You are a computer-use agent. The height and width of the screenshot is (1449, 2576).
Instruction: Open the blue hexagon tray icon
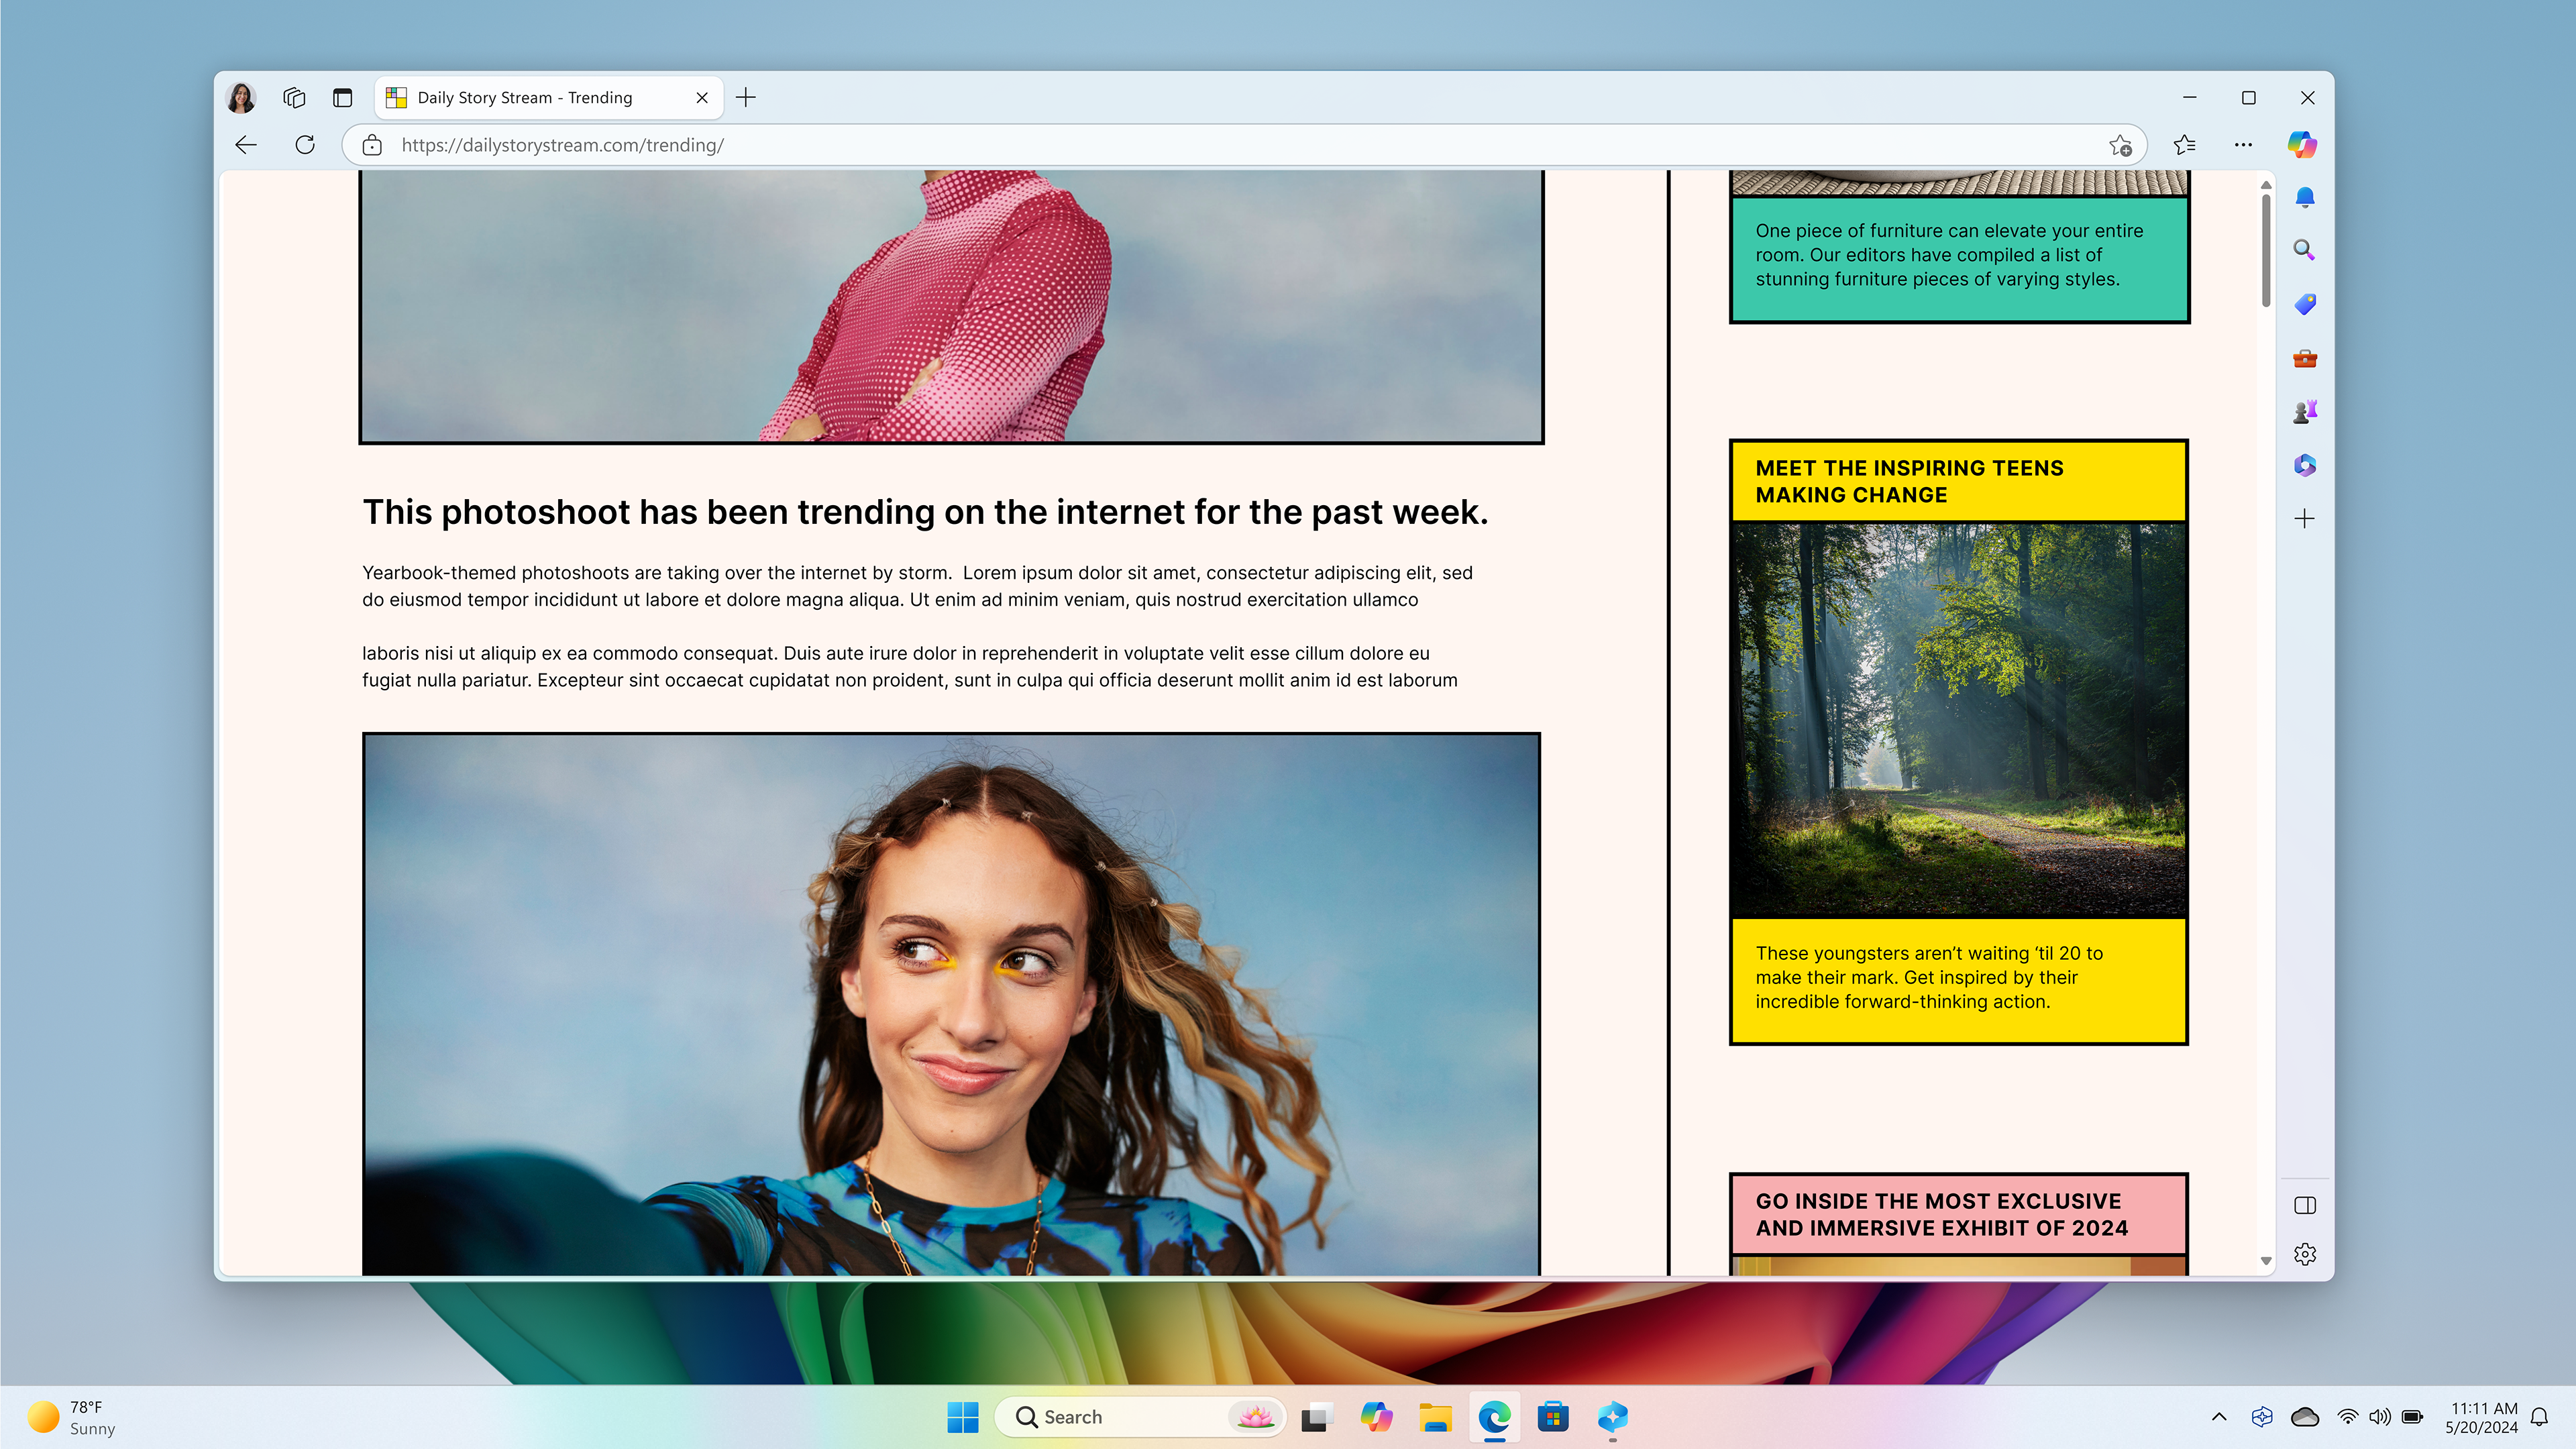2262,1417
